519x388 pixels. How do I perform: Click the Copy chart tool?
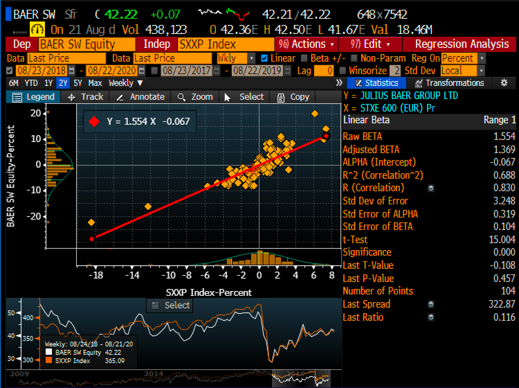(x=293, y=97)
